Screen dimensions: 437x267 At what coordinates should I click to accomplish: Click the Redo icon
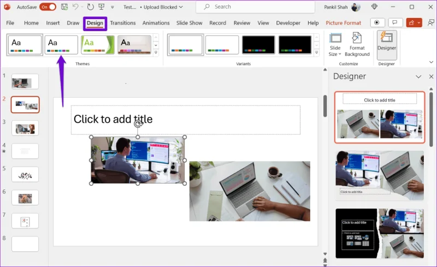(90, 7)
